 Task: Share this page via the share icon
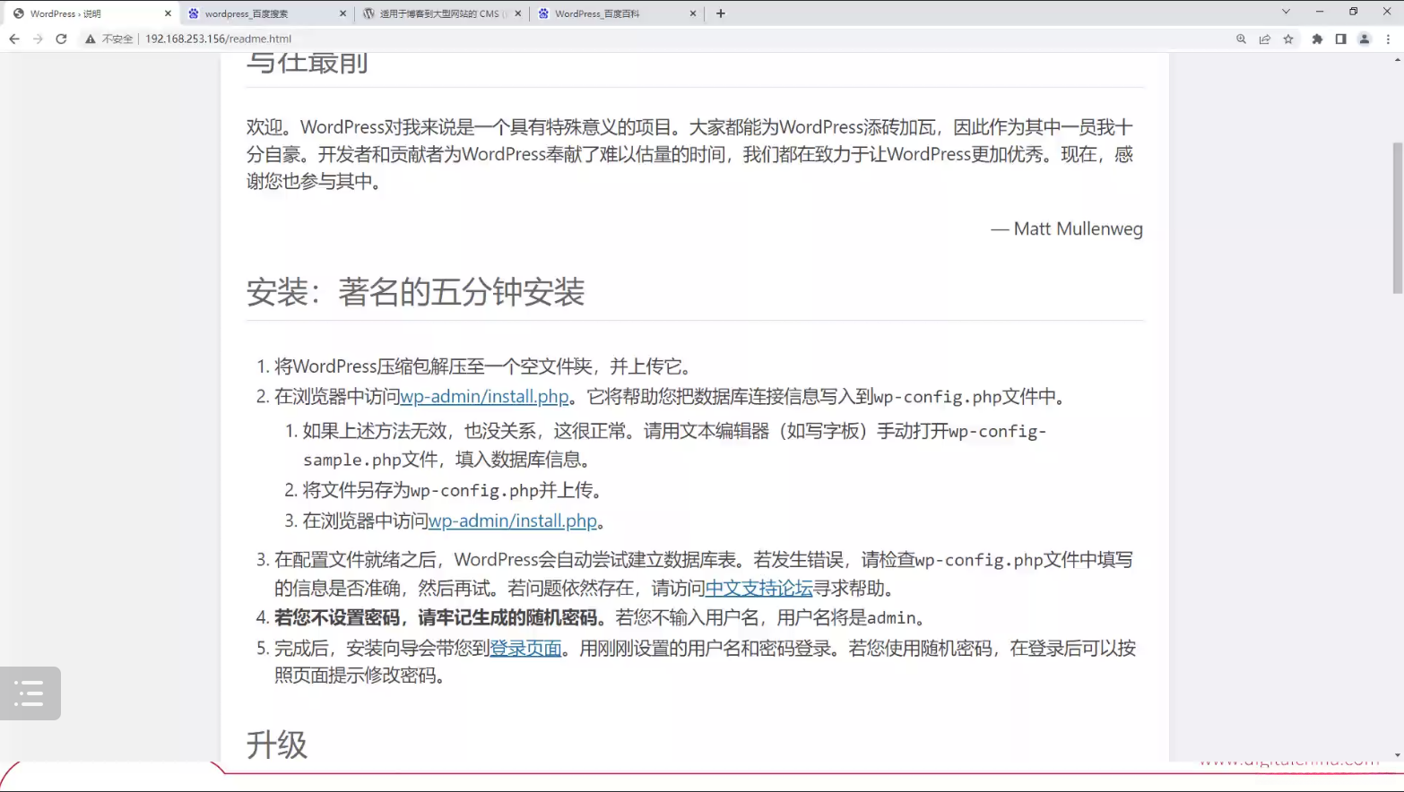tap(1264, 39)
